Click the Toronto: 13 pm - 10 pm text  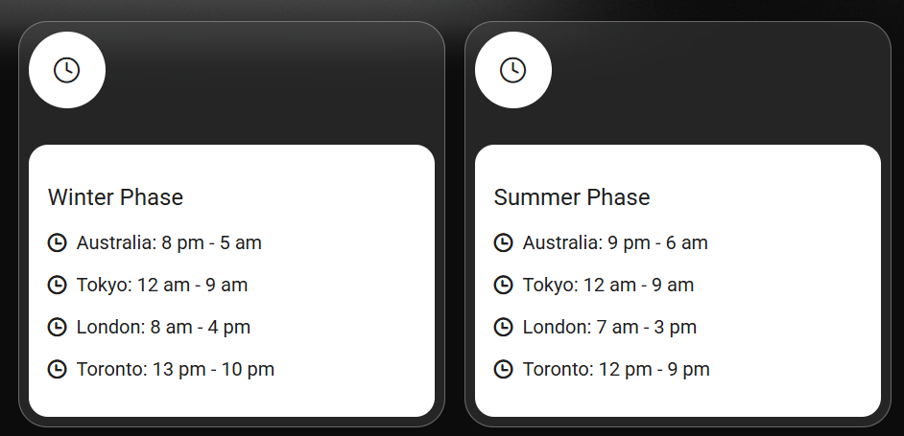(176, 369)
